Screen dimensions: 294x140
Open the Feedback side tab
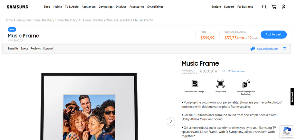[x=292, y=96]
